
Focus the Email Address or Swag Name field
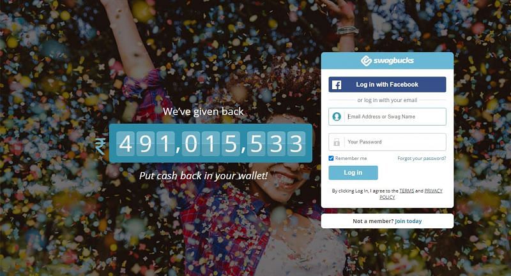(x=387, y=117)
